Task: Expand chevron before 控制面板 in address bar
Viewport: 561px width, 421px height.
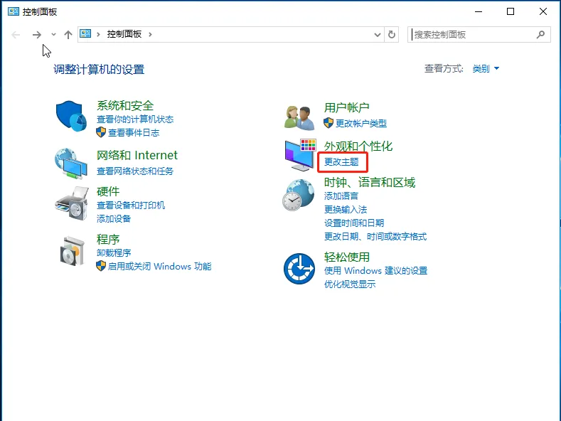Action: click(98, 34)
